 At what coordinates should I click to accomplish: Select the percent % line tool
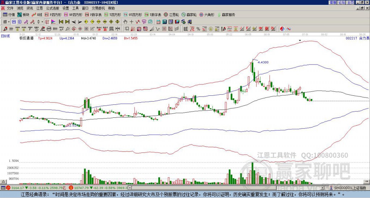(x=198, y=29)
